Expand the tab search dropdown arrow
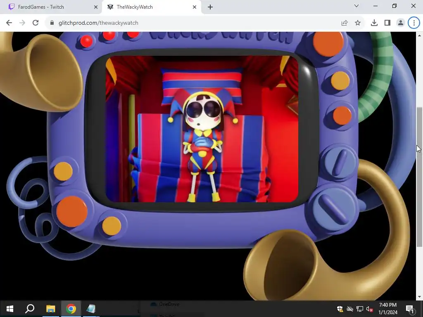Viewport: 423px width, 317px height. coord(356,6)
